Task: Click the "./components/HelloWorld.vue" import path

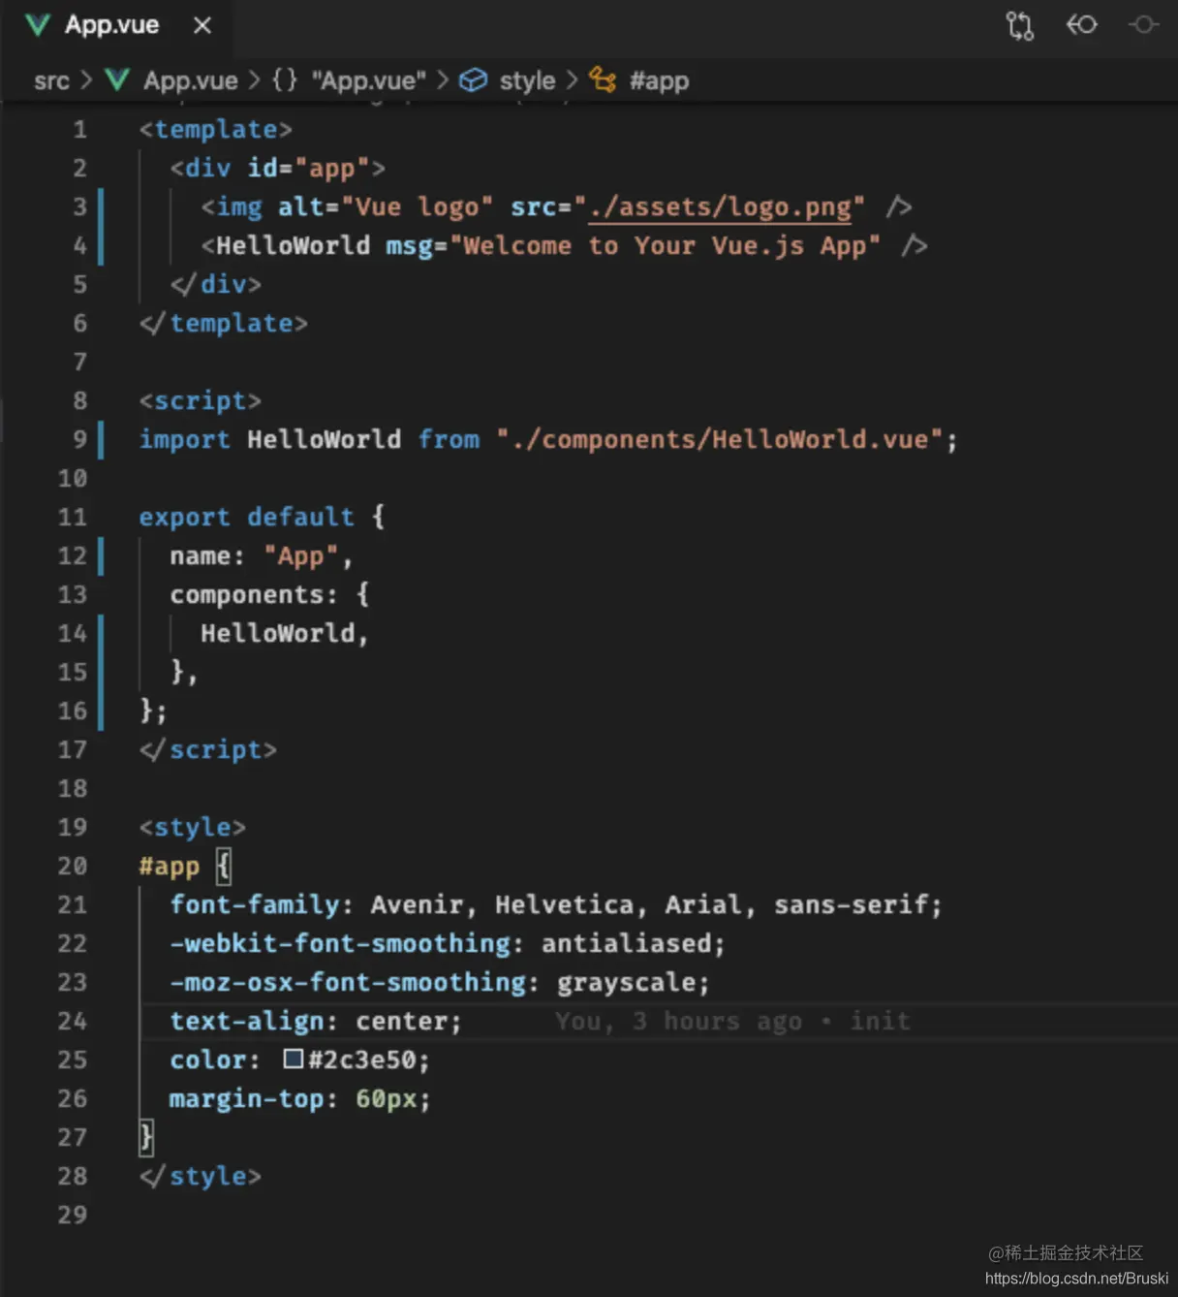Action: tap(719, 439)
